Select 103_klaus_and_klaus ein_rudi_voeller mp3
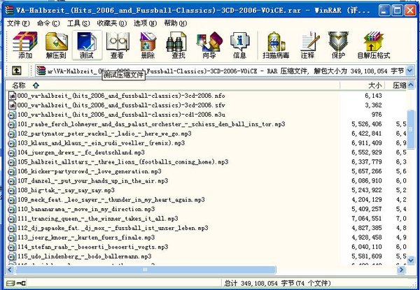Image resolution: width=420 pixels, height=290 pixels. coord(101,143)
